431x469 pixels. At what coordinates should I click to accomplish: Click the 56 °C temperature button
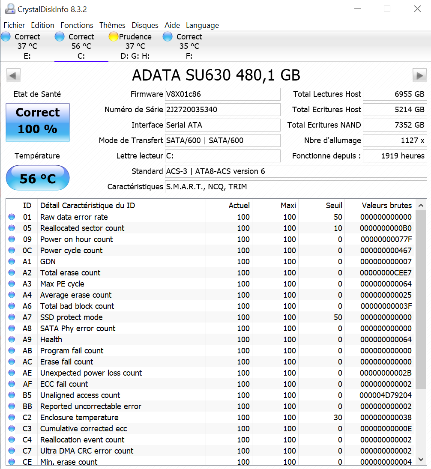38,178
